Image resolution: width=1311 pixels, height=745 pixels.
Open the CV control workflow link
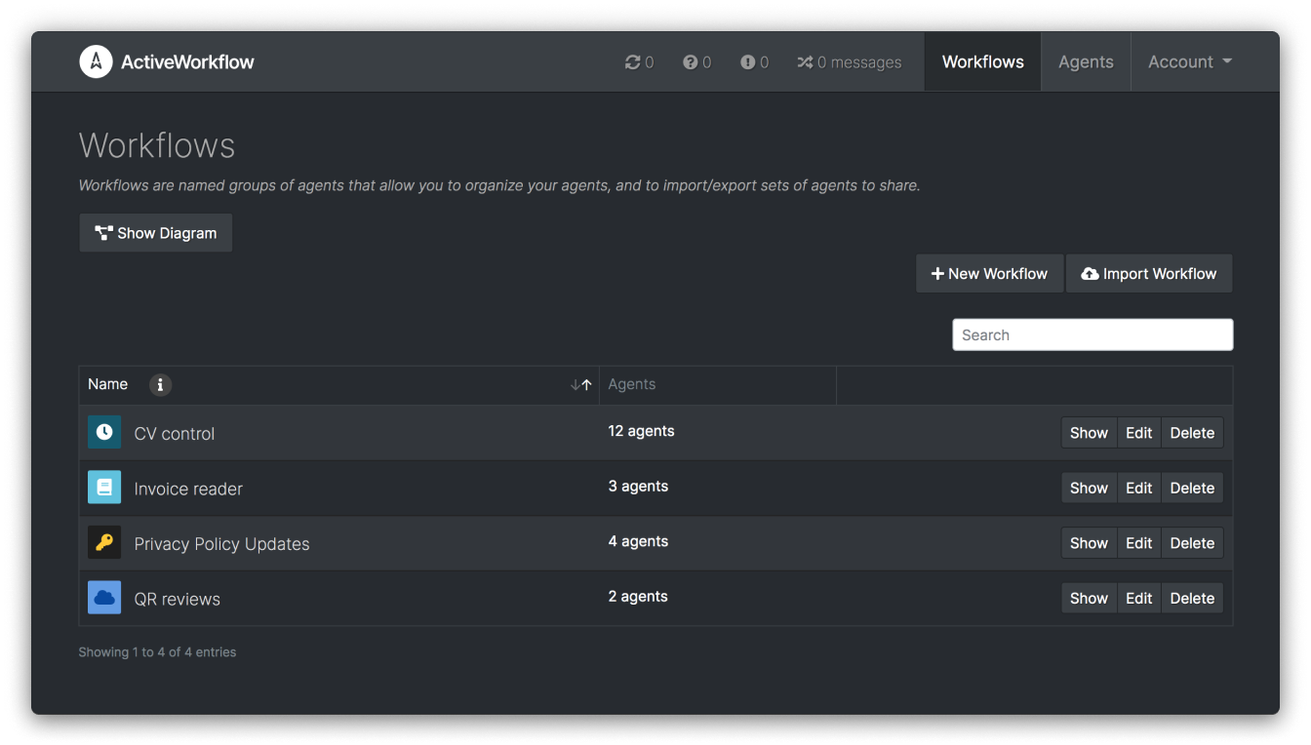[175, 434]
